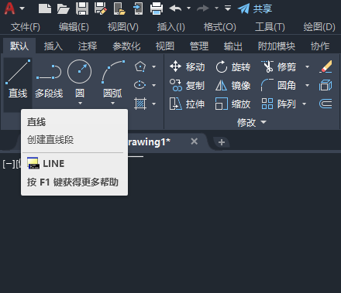Click the 阵列 array tool
The width and height of the screenshot is (341, 293).
click(x=279, y=104)
